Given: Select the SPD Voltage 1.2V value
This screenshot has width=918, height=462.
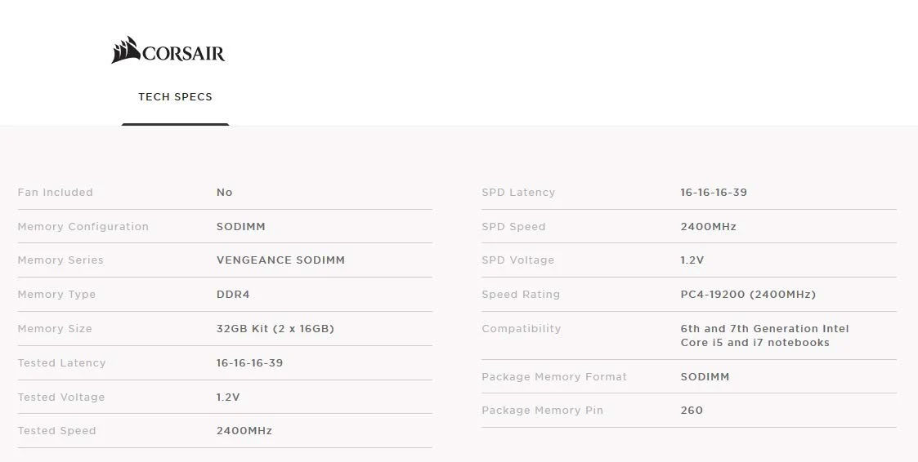Looking at the screenshot, I should [692, 260].
